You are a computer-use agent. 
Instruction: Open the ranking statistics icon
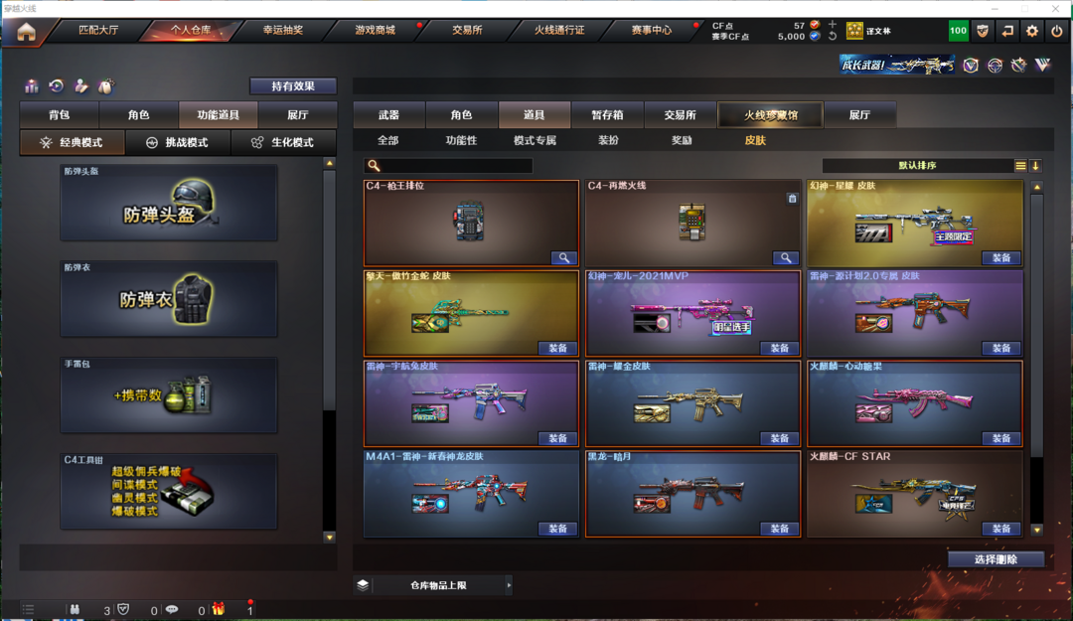coord(32,86)
